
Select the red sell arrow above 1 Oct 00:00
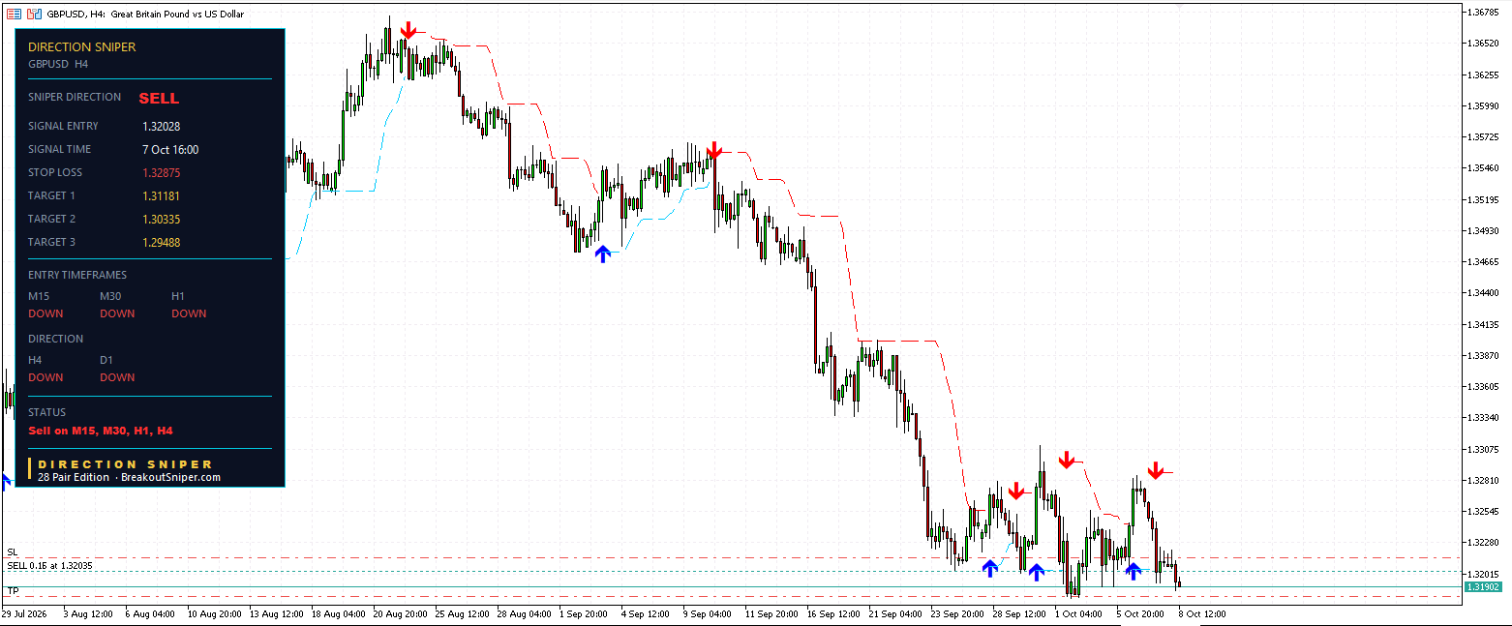1066,460
